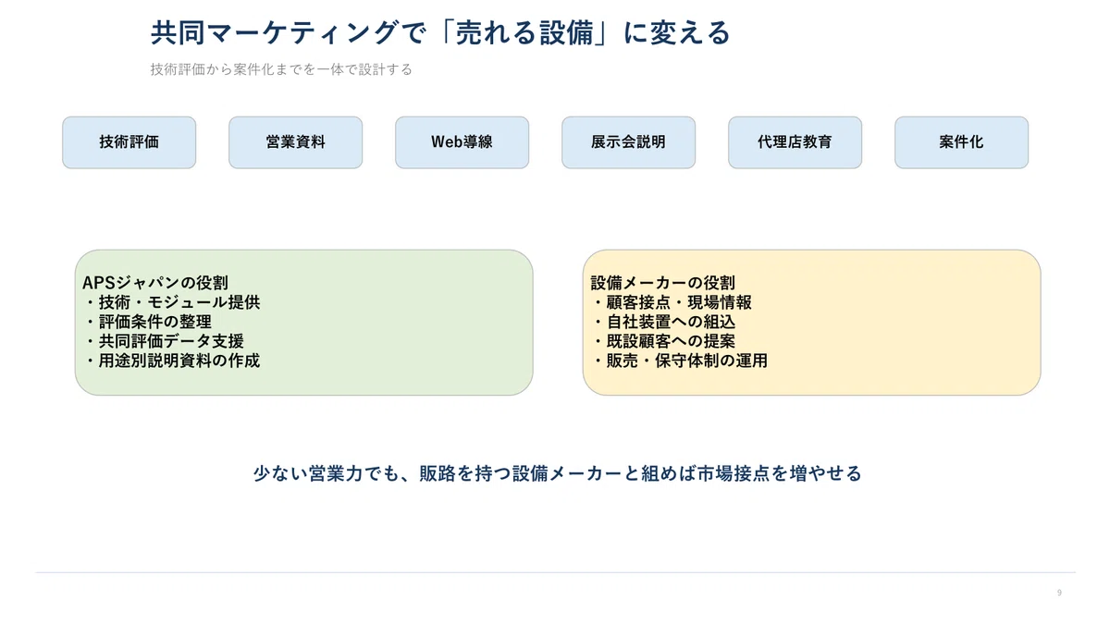Click the page number 9
This screenshot has width=1110, height=624.
1059,593
